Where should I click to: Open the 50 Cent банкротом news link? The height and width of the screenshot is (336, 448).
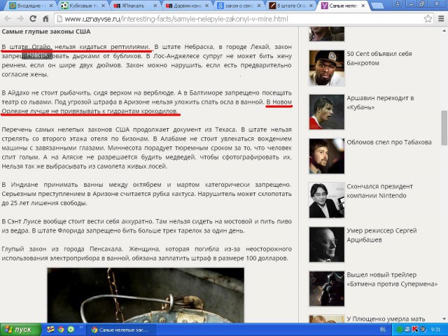point(379,58)
